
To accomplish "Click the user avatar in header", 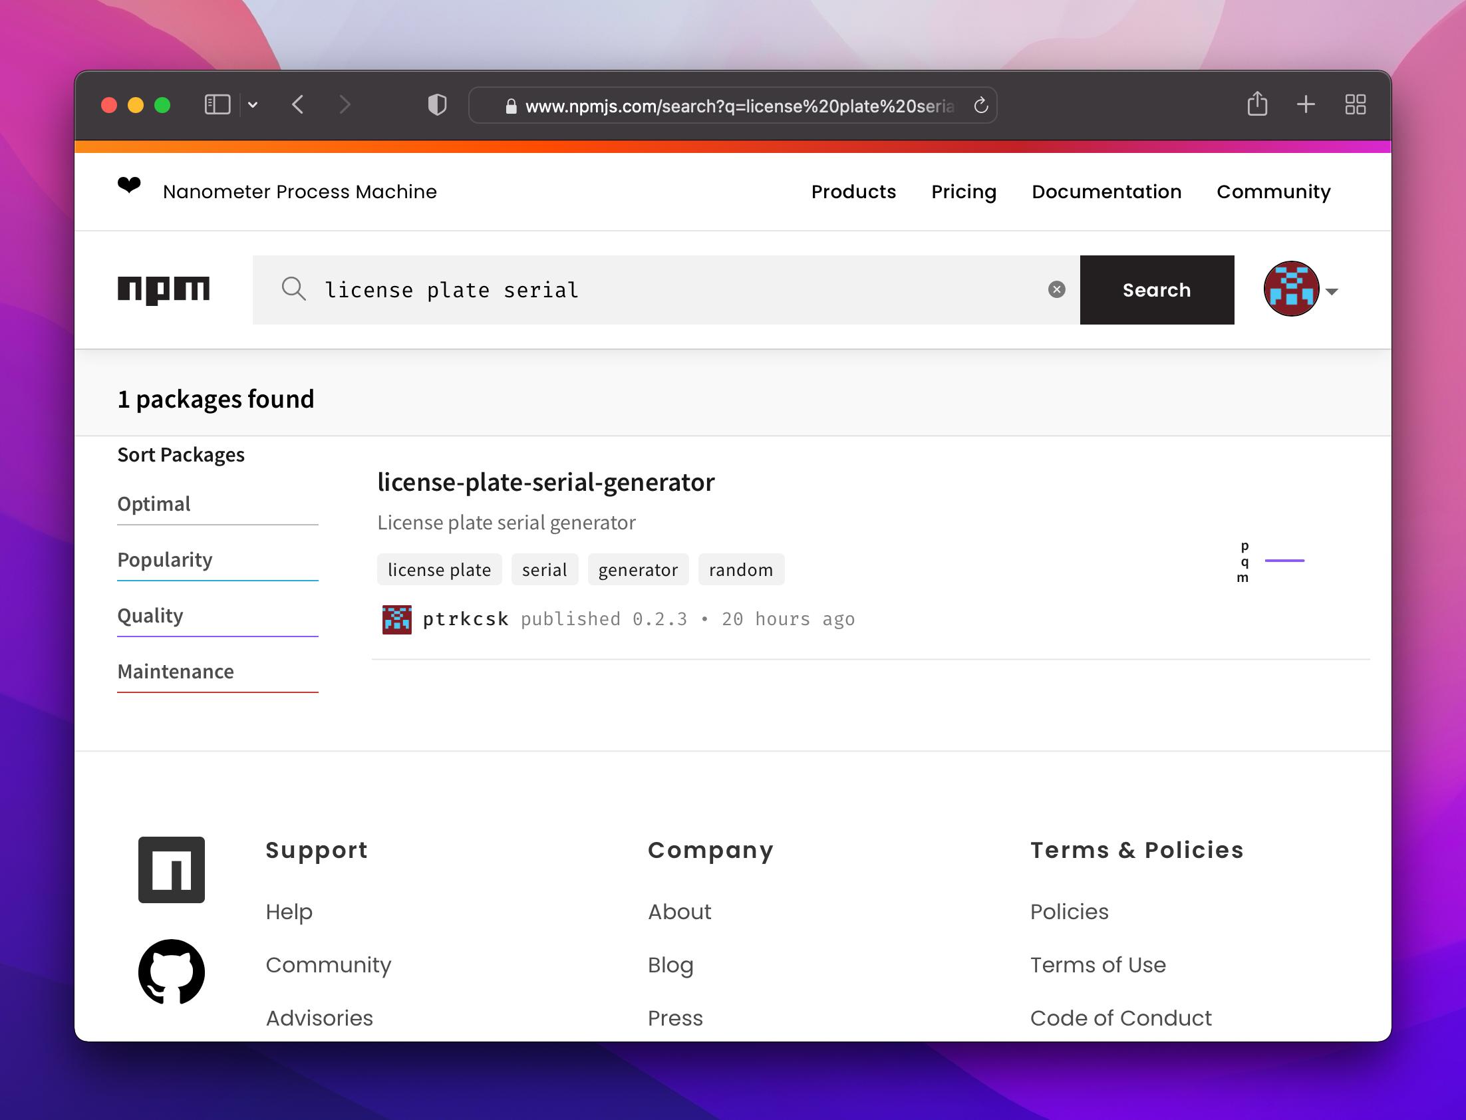I will click(1291, 289).
